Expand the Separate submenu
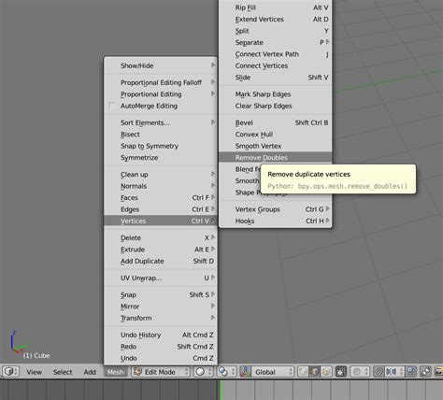Screen dimensions: 443x400 click(276, 42)
